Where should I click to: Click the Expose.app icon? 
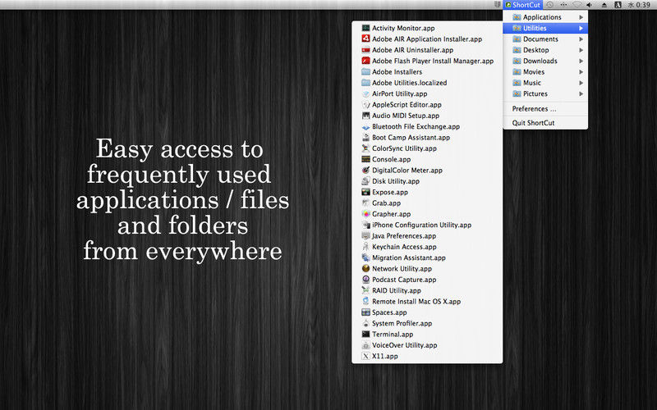tap(365, 192)
